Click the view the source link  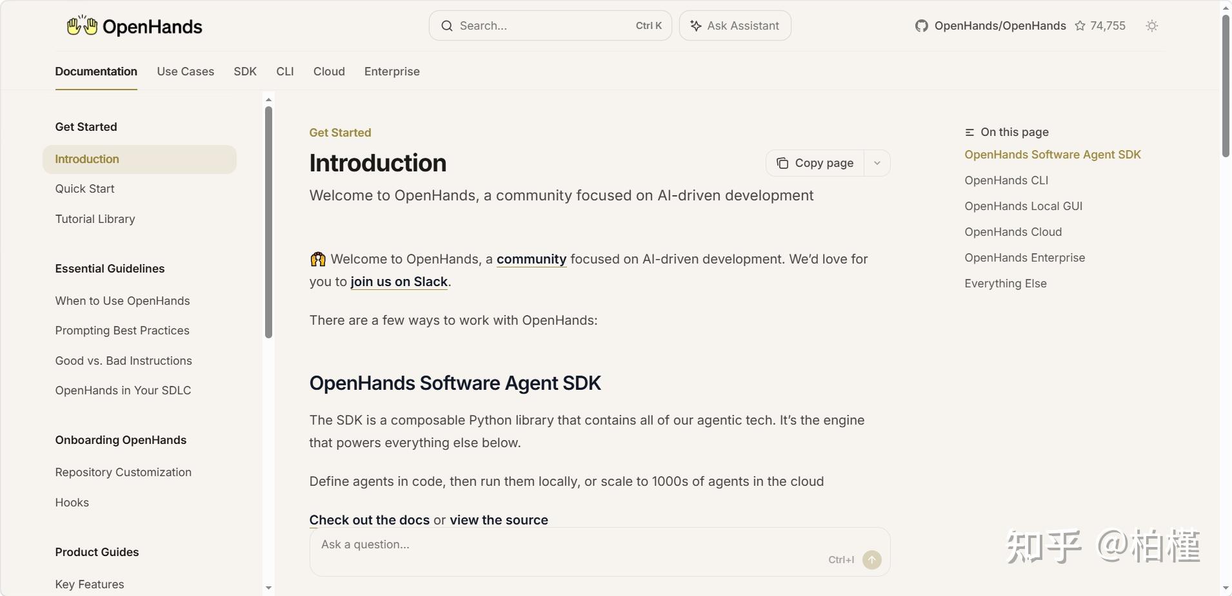[499, 520]
